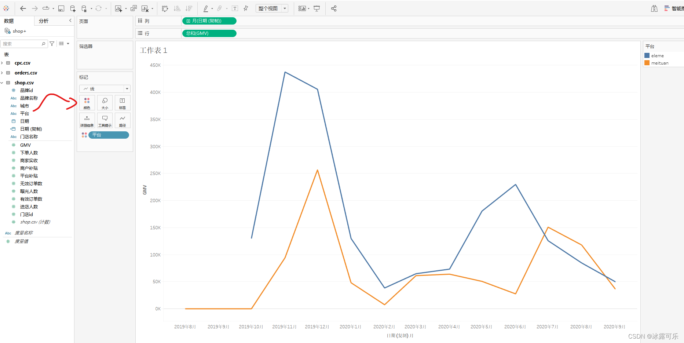Viewport: 684px width, 343px height.
Task: Select the 度量名称 field
Action: click(x=23, y=233)
